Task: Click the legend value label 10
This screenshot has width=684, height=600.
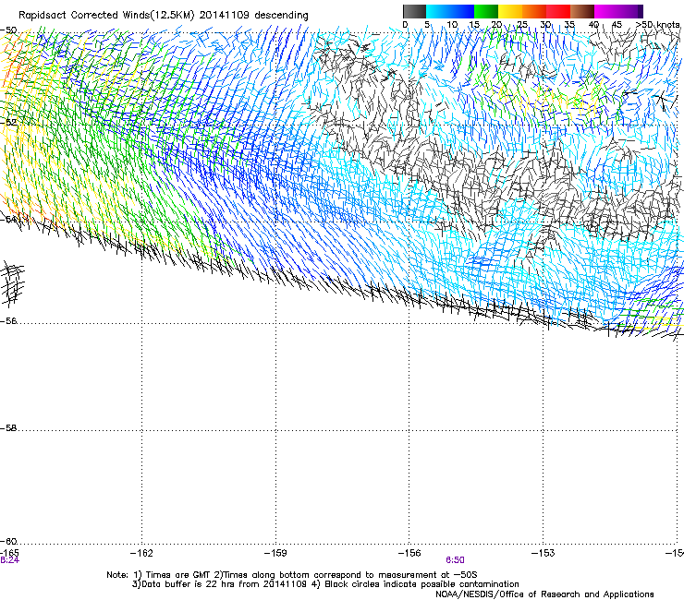Action: click(x=452, y=25)
